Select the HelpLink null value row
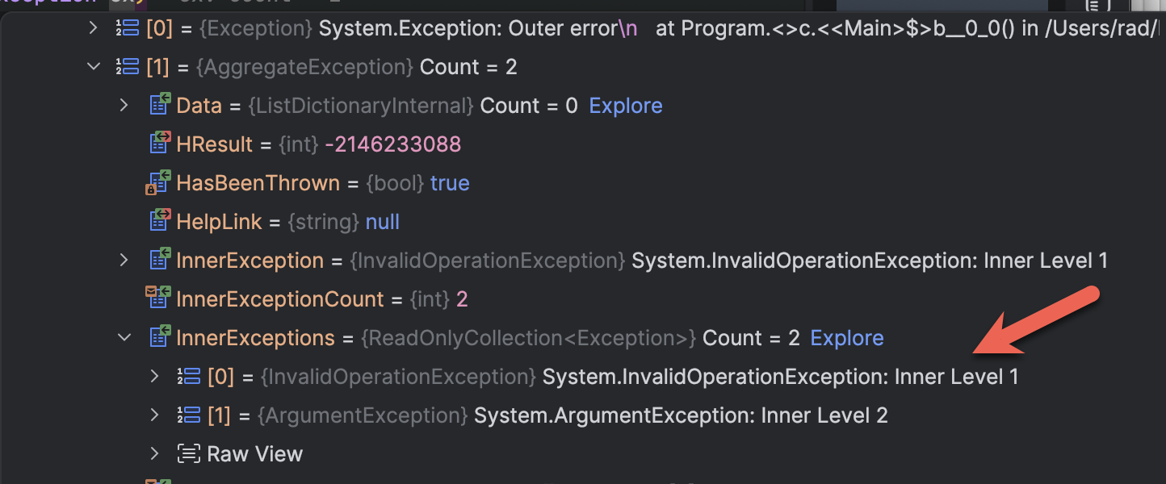Image resolution: width=1166 pixels, height=484 pixels. tap(323, 222)
